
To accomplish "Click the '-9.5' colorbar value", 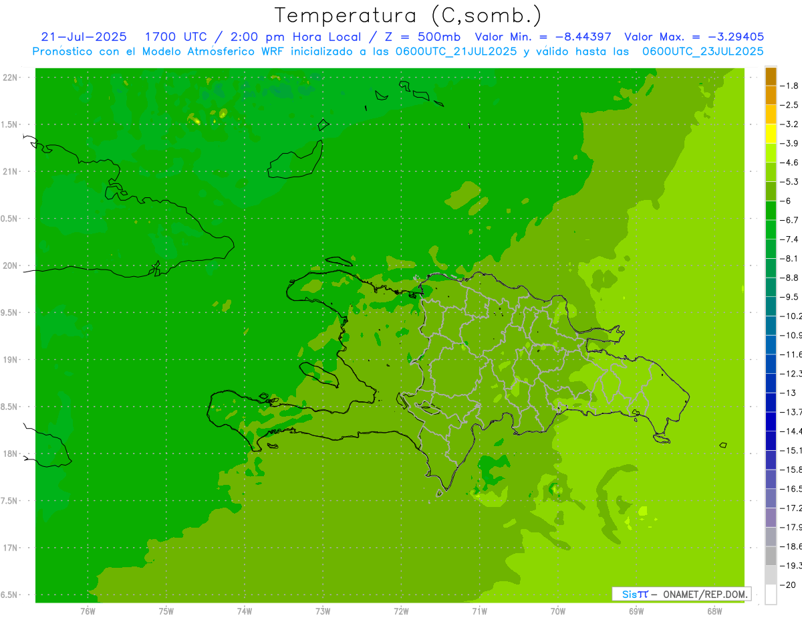I will pyautogui.click(x=789, y=297).
